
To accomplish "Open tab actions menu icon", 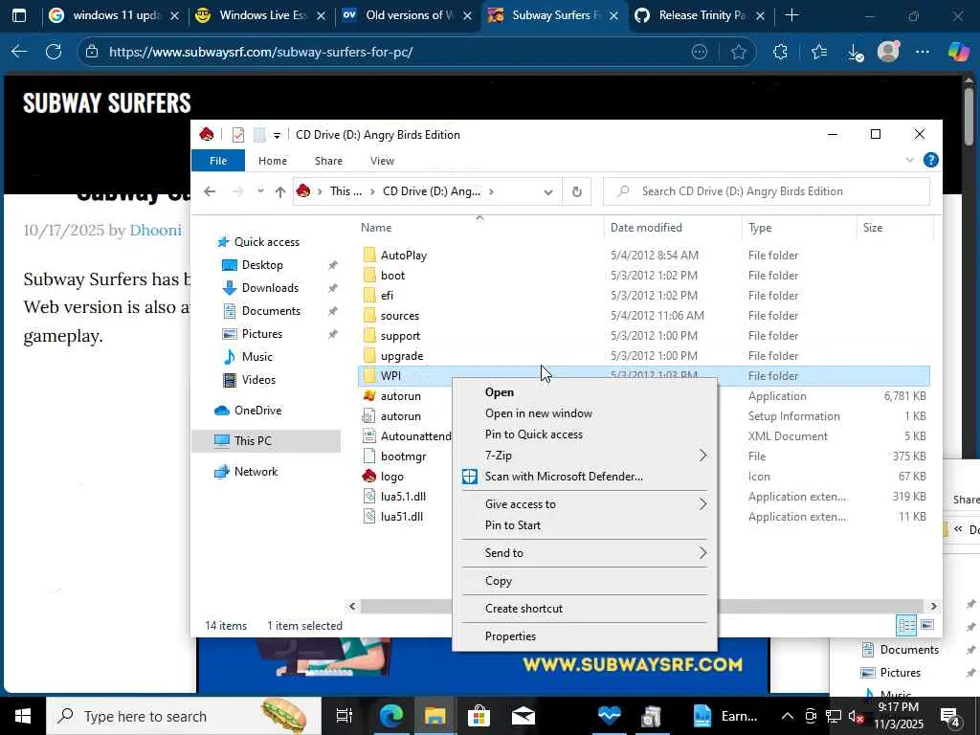I will [x=19, y=15].
